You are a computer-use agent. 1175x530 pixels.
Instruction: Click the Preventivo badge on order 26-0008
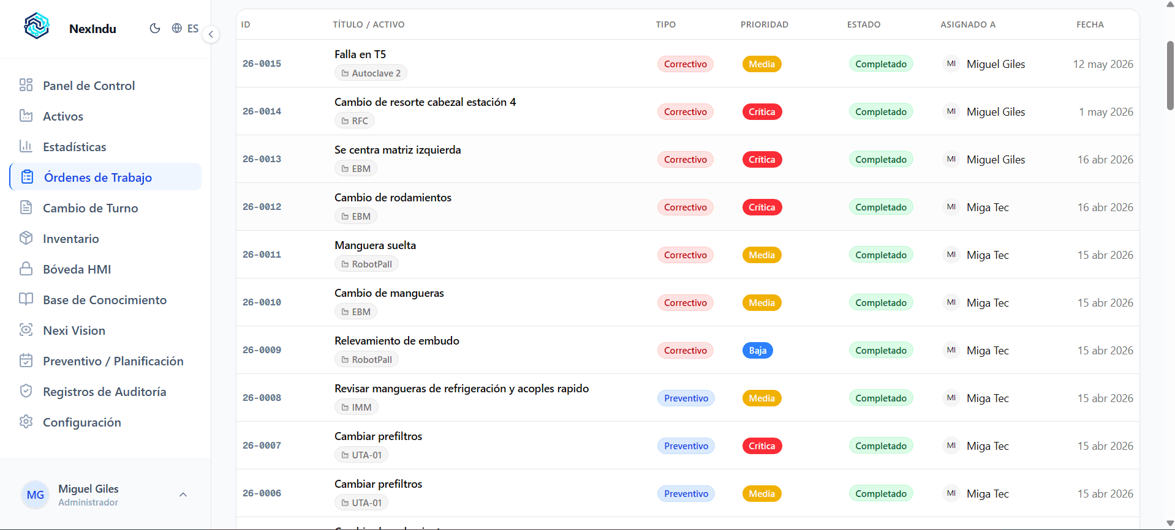point(686,398)
